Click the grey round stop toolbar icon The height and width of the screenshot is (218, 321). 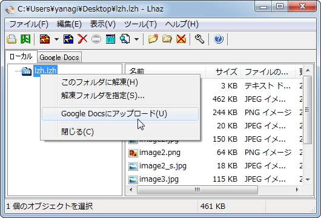click(96, 39)
